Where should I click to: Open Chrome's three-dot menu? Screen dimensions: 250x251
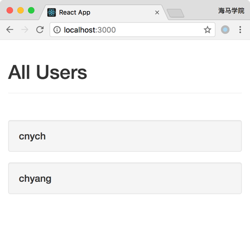(x=240, y=29)
